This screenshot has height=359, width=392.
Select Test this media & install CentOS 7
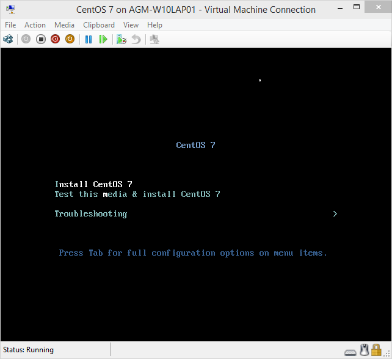(137, 194)
